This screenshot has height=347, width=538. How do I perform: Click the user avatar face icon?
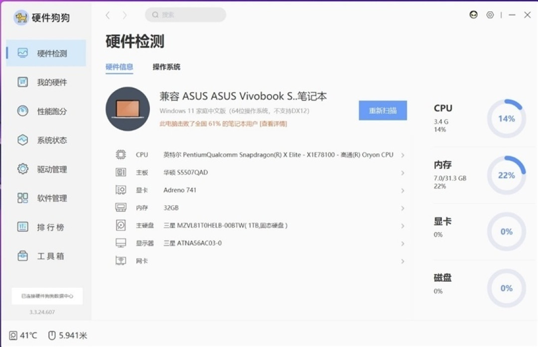pyautogui.click(x=474, y=15)
